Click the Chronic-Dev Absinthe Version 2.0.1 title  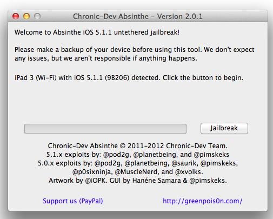[x=138, y=16]
